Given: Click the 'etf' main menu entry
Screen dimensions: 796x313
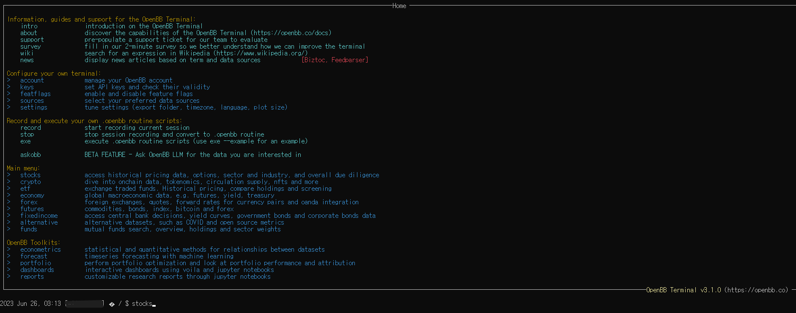Looking at the screenshot, I should (x=25, y=189).
